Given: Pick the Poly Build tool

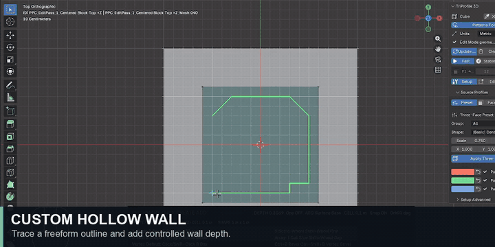Looking at the screenshot, I should pos(10,185).
